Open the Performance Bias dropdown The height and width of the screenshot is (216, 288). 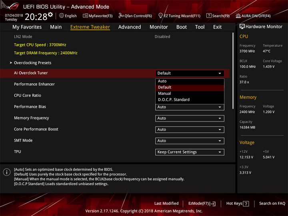(190, 107)
